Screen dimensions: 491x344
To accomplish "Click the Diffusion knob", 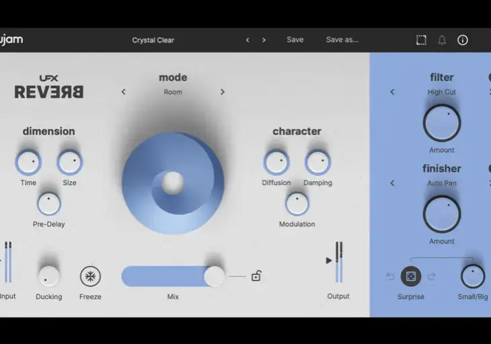I will pos(276,162).
